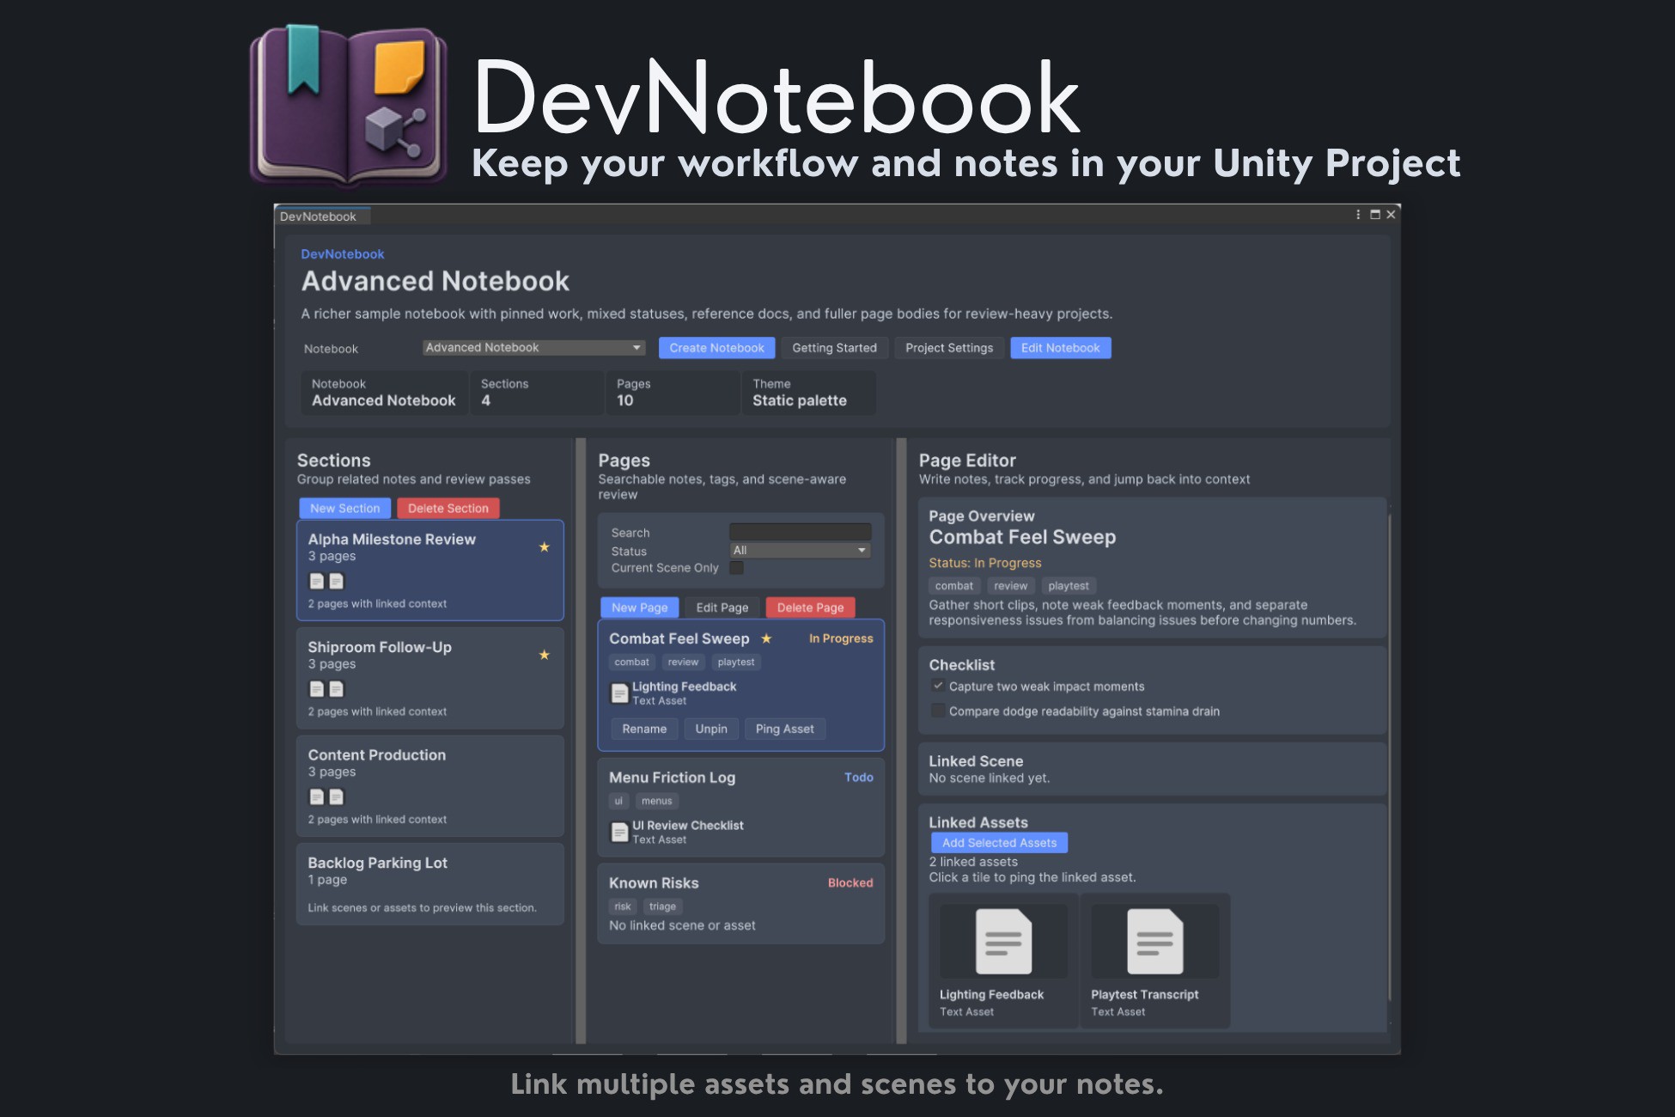The image size is (1675, 1117).
Task: Click the combat tag in Combat Feel Sweep card
Action: click(632, 662)
